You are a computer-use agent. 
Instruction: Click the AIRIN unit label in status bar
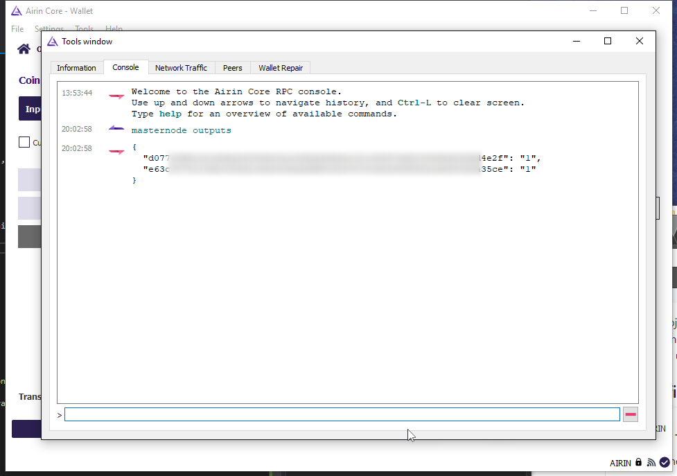coord(620,463)
